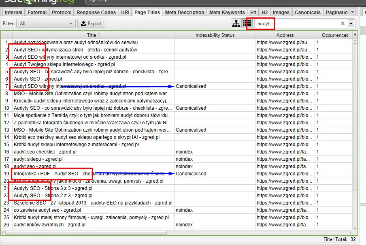Click in the audyt search field
366x245 pixels.
[296, 23]
